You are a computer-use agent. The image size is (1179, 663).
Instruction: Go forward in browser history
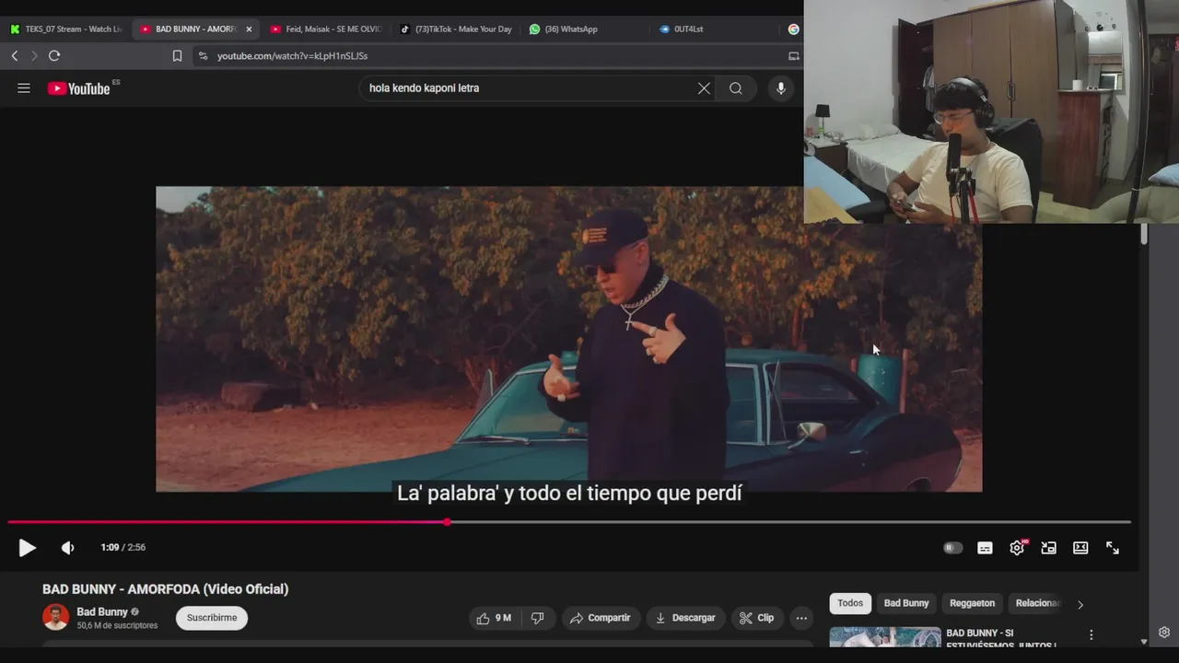click(x=34, y=56)
